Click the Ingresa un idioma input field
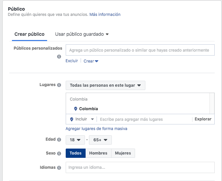 pos(140,167)
